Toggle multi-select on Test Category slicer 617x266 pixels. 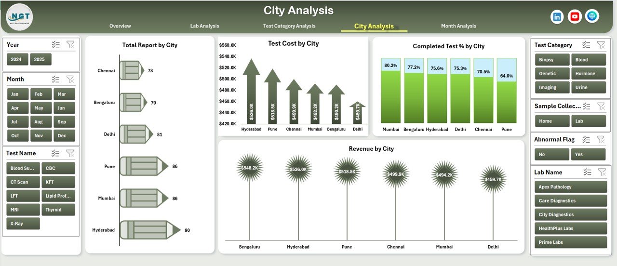point(586,45)
